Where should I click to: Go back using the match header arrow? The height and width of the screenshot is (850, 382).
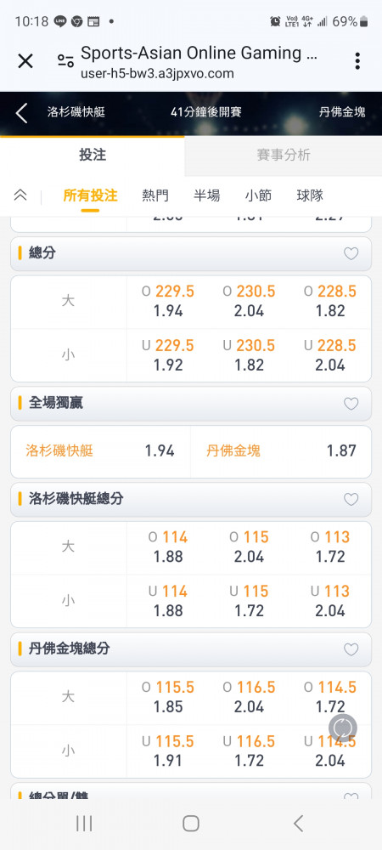21,113
